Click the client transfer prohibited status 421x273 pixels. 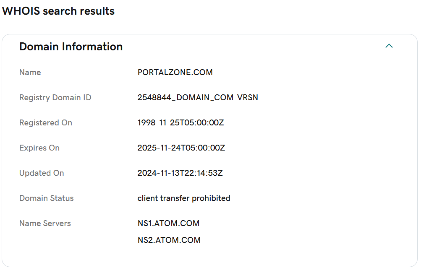coord(184,198)
